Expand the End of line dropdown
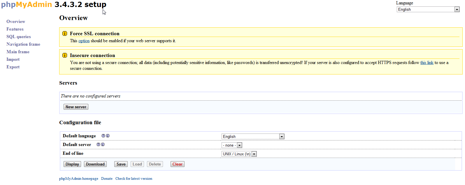This screenshot has height=185, width=465. click(x=239, y=154)
